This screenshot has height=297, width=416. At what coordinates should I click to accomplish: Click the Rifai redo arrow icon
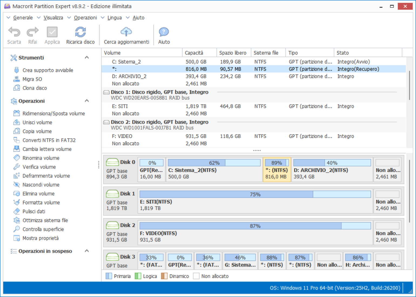(x=33, y=32)
